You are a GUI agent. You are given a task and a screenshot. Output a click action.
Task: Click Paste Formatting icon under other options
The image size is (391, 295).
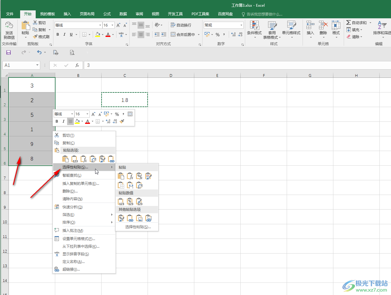point(121,218)
